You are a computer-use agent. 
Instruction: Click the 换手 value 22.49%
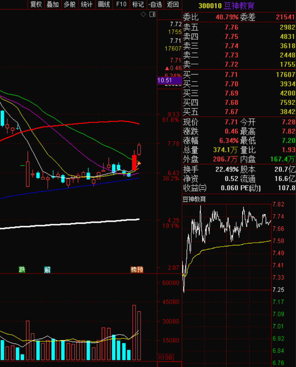click(x=227, y=169)
